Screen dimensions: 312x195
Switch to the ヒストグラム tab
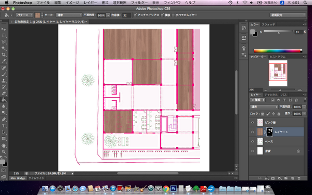coord(277,57)
